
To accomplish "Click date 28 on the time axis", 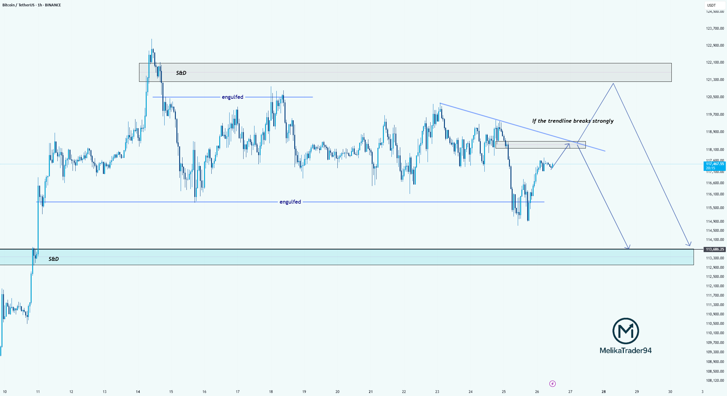I will [604, 392].
